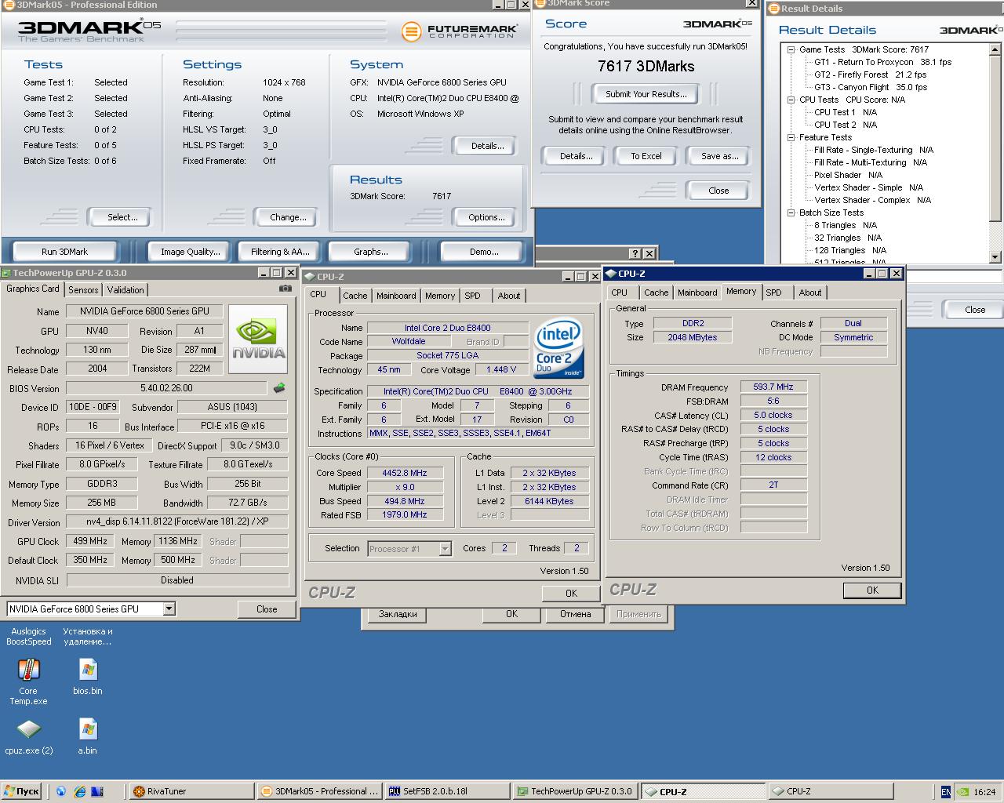Click the BIOS Version field in GPU-Z
This screenshot has height=803, width=1004.
pyautogui.click(x=166, y=388)
